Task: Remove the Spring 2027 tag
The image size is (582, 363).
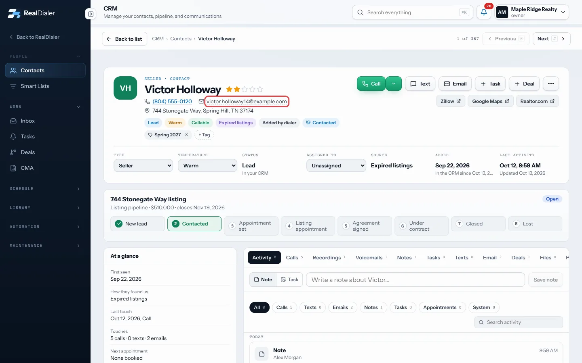Action: (x=187, y=135)
